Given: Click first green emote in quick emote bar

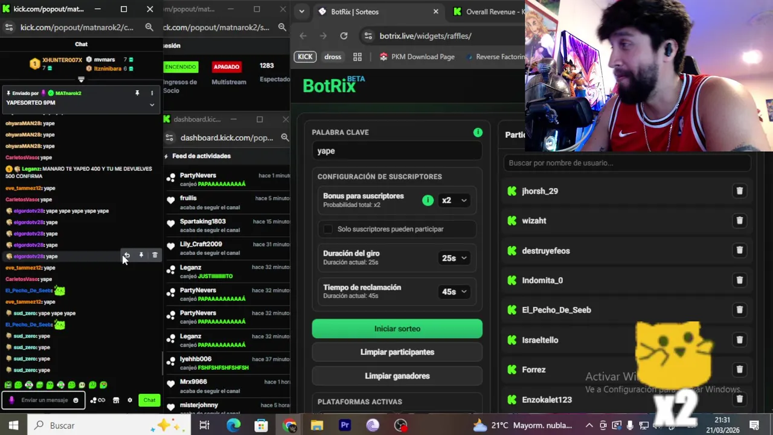Looking at the screenshot, I should (x=8, y=385).
